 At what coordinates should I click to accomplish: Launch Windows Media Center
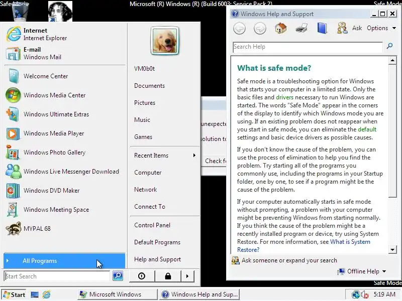pos(64,95)
